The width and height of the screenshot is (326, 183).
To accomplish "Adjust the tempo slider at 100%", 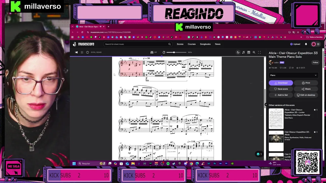I will [x=174, y=52].
